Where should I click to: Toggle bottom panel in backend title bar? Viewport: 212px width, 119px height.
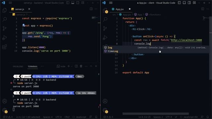pos(73,3)
